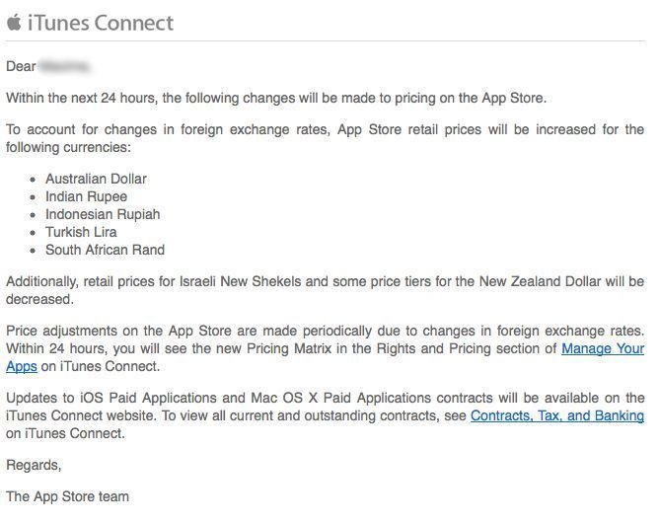This screenshot has width=660, height=523.
Task: Click the blurred recipient name after Dear
Action: [65, 66]
